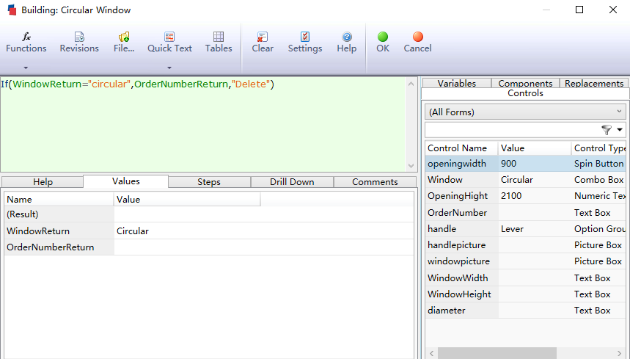Click the Revisions icon
Image resolution: width=630 pixels, height=359 pixels.
click(x=79, y=37)
